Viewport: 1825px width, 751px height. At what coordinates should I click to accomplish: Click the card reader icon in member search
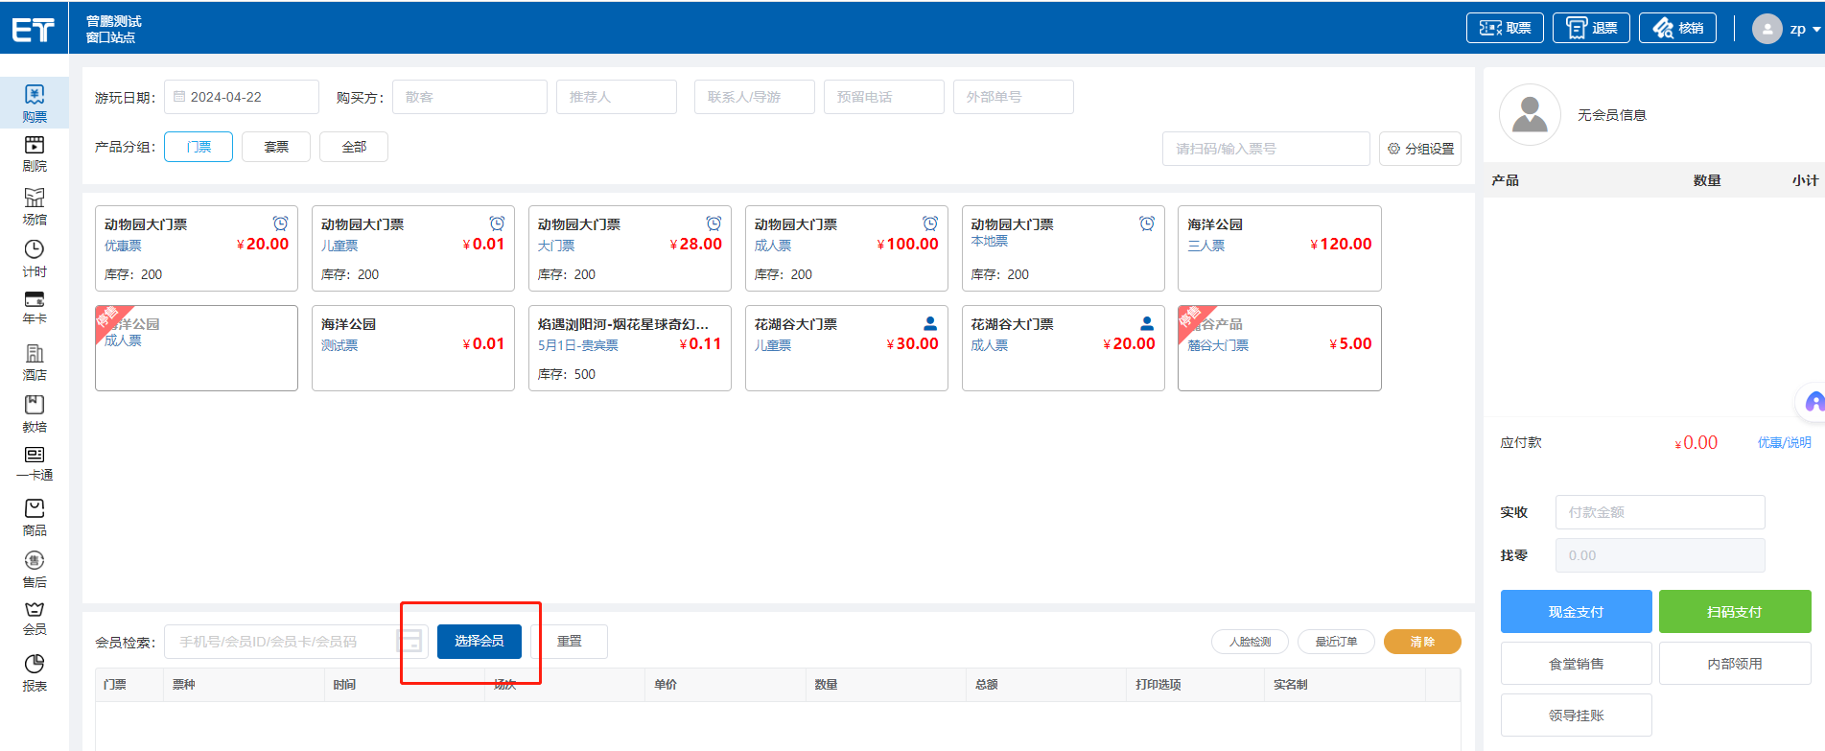click(410, 642)
